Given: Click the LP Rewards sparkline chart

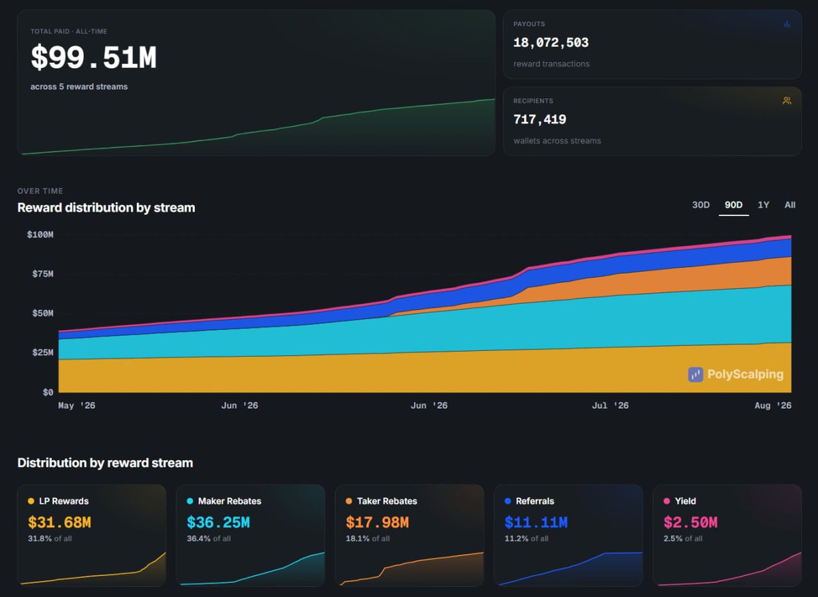Looking at the screenshot, I should click(93, 568).
